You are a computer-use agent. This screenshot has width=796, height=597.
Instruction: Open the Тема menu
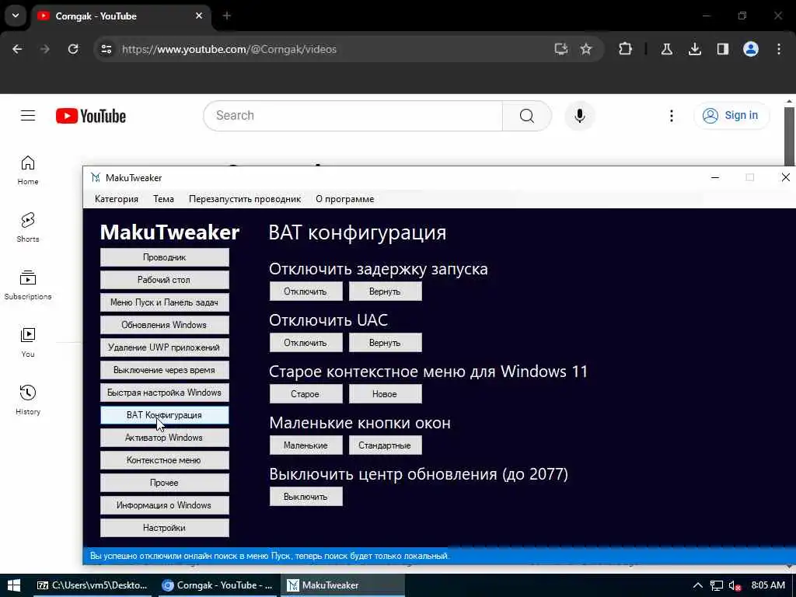163,199
